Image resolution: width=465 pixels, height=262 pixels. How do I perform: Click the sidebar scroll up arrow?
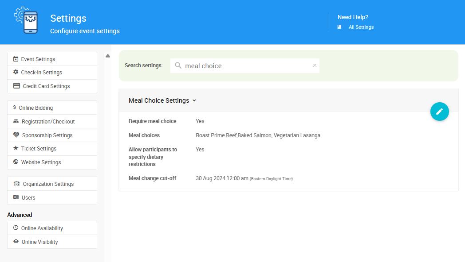(108, 56)
